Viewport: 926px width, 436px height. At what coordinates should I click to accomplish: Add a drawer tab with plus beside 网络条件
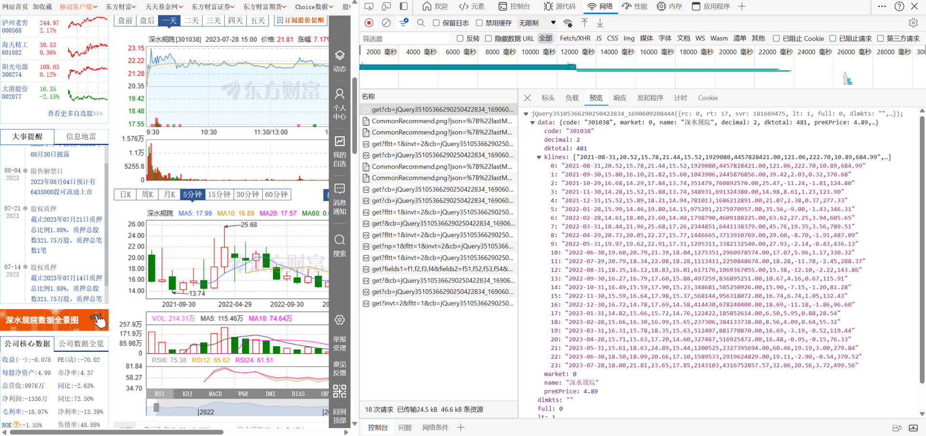pos(461,427)
